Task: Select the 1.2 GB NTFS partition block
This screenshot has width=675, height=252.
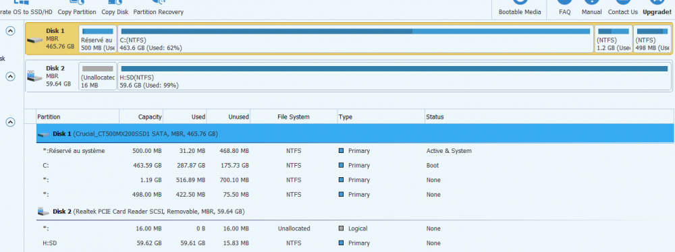Action: (614, 38)
